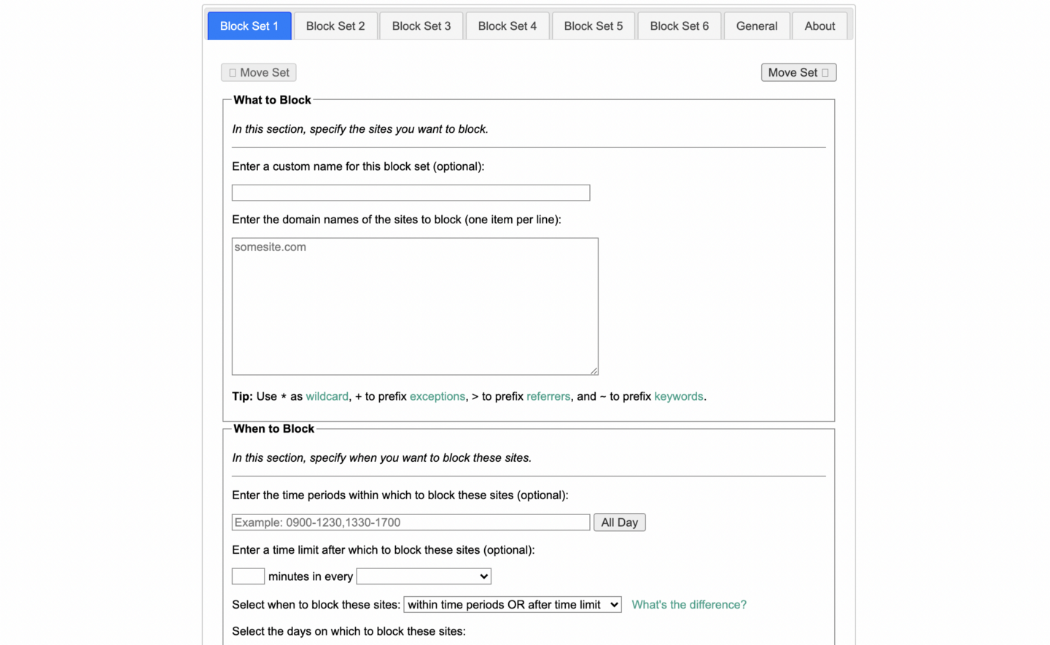
Task: Open the keywords help link
Action: pyautogui.click(x=679, y=396)
